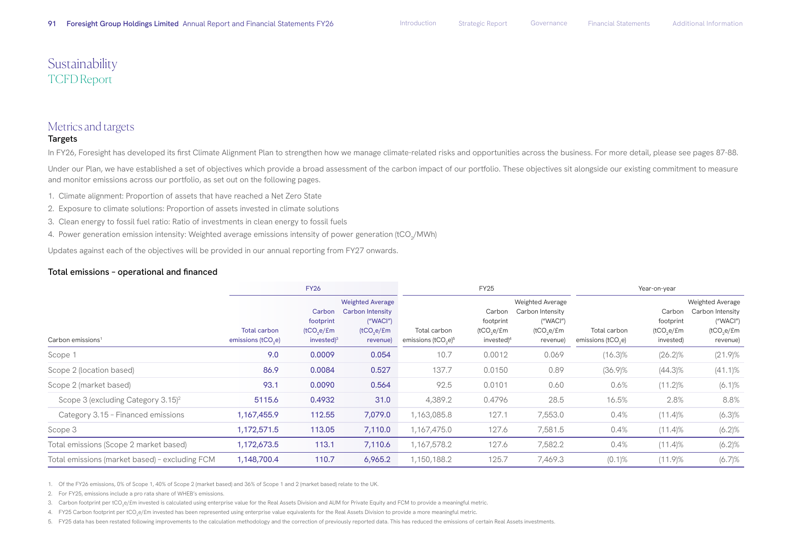The width and height of the screenshot is (792, 560).
Task: Open the Financial Statements tab
Action: click(619, 23)
